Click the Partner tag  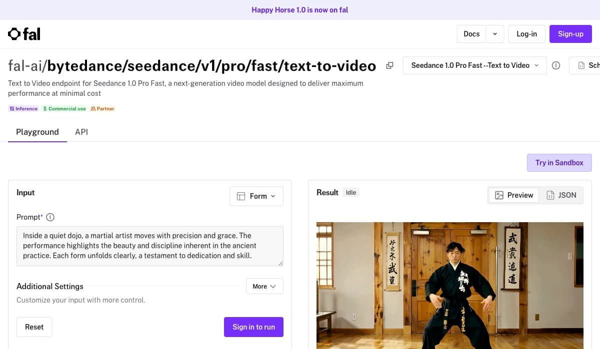(x=102, y=108)
